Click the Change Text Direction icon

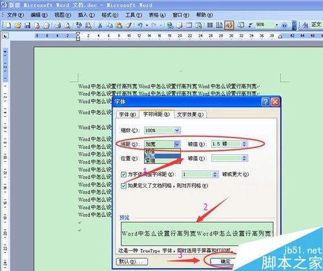219,25
